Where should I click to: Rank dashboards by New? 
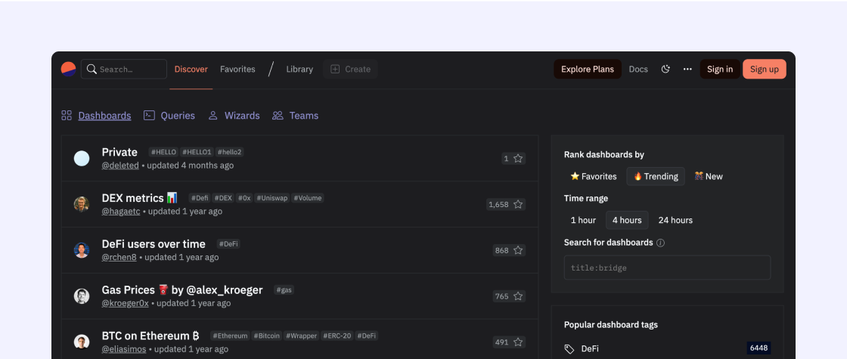tap(708, 177)
